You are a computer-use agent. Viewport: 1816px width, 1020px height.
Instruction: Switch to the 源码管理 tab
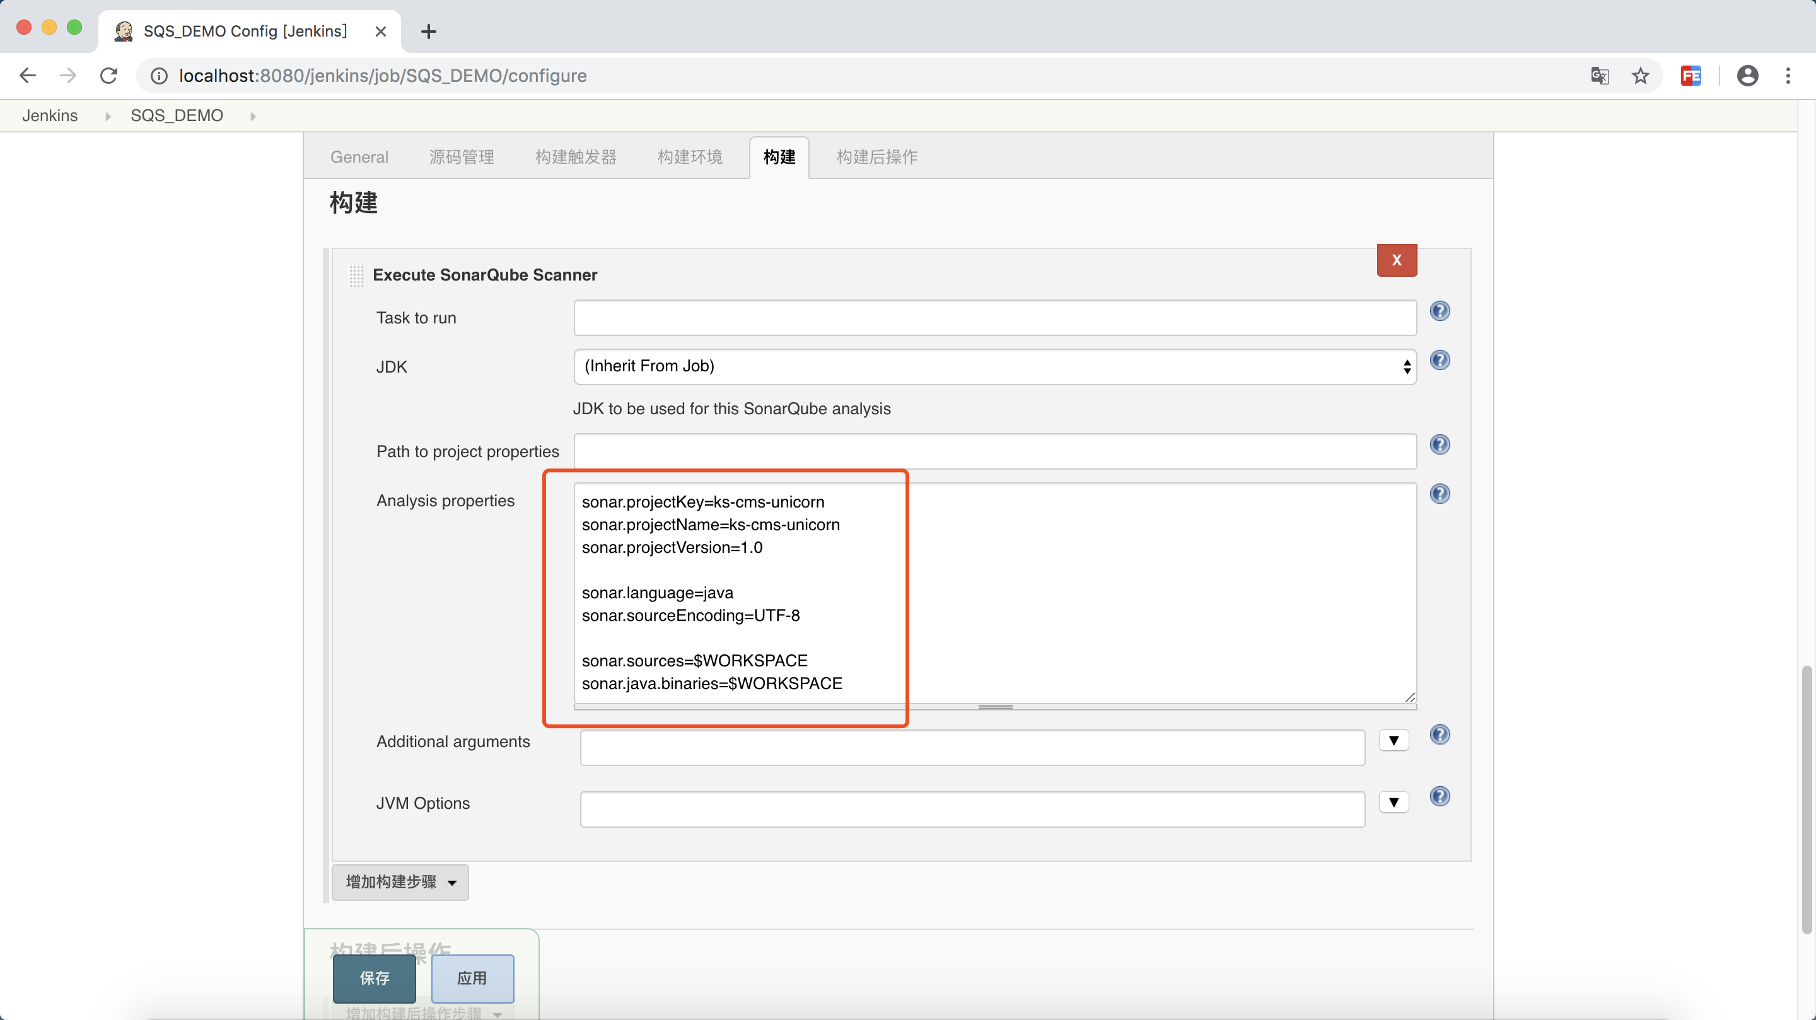point(461,156)
